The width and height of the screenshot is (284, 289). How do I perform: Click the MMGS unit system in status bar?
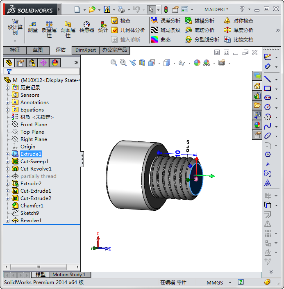coord(215,282)
